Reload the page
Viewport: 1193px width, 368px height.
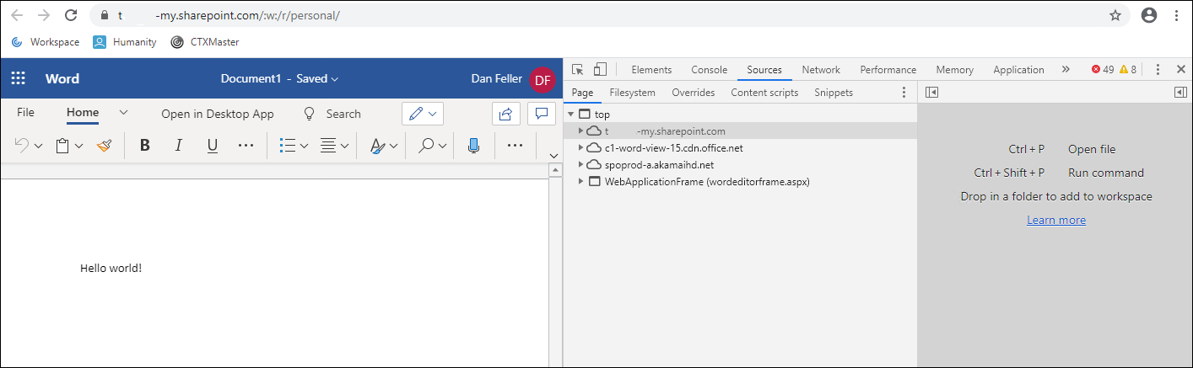(71, 15)
